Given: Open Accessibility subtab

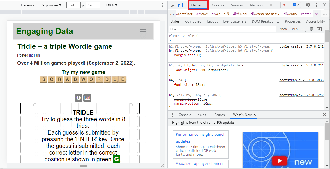Looking at the screenshot, I should tap(315, 21).
